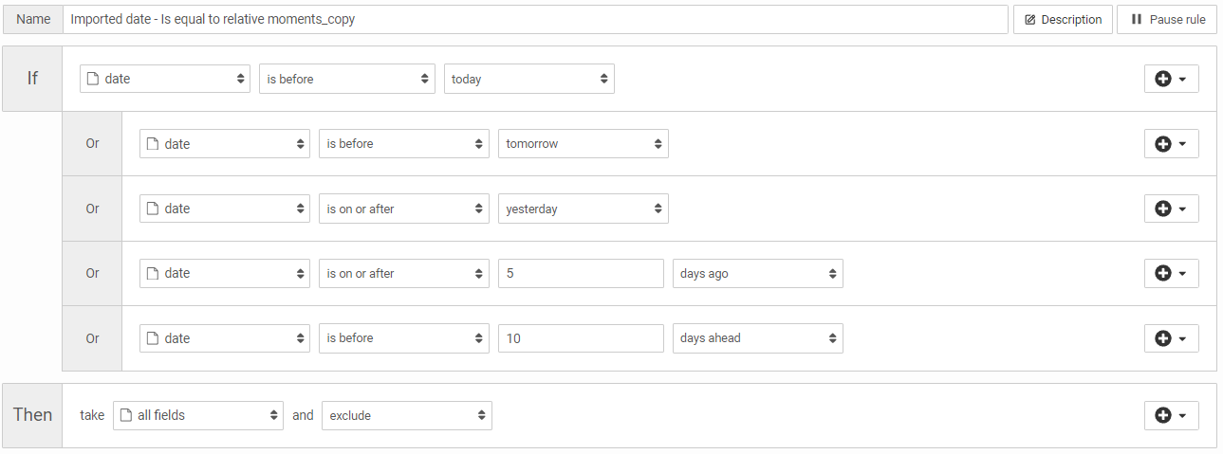Open the first 'is before' operator dropdown

pyautogui.click(x=346, y=79)
